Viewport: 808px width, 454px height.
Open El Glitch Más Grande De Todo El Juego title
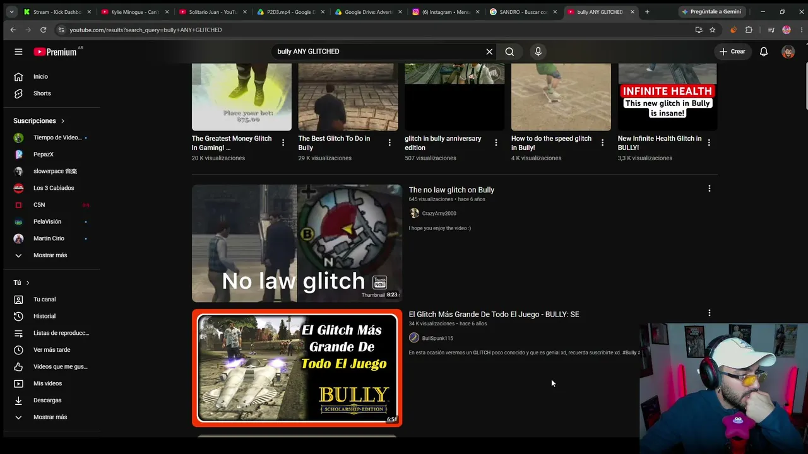point(494,314)
